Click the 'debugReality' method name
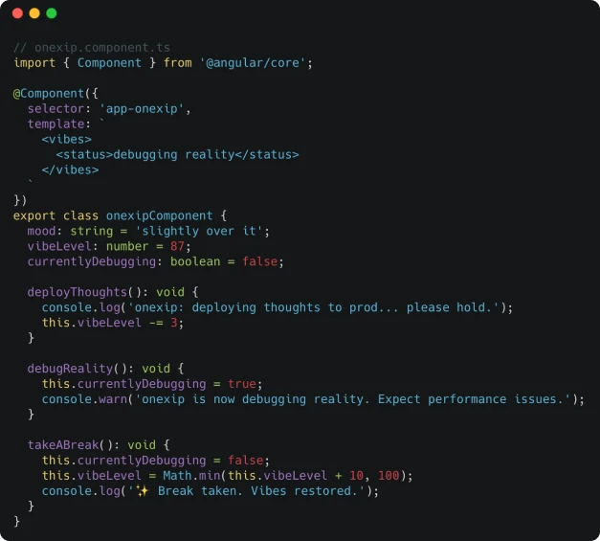This screenshot has width=600, height=541. 71,369
